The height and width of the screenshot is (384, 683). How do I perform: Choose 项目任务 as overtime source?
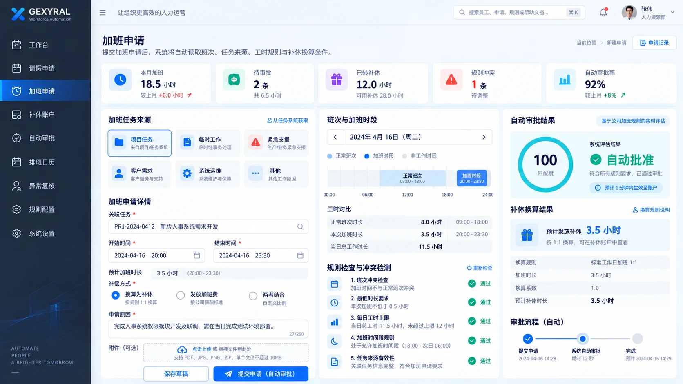(140, 143)
